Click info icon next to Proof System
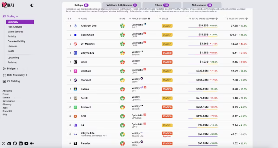Image resolution: width=278 pixels, height=148 pixels. [149, 19]
